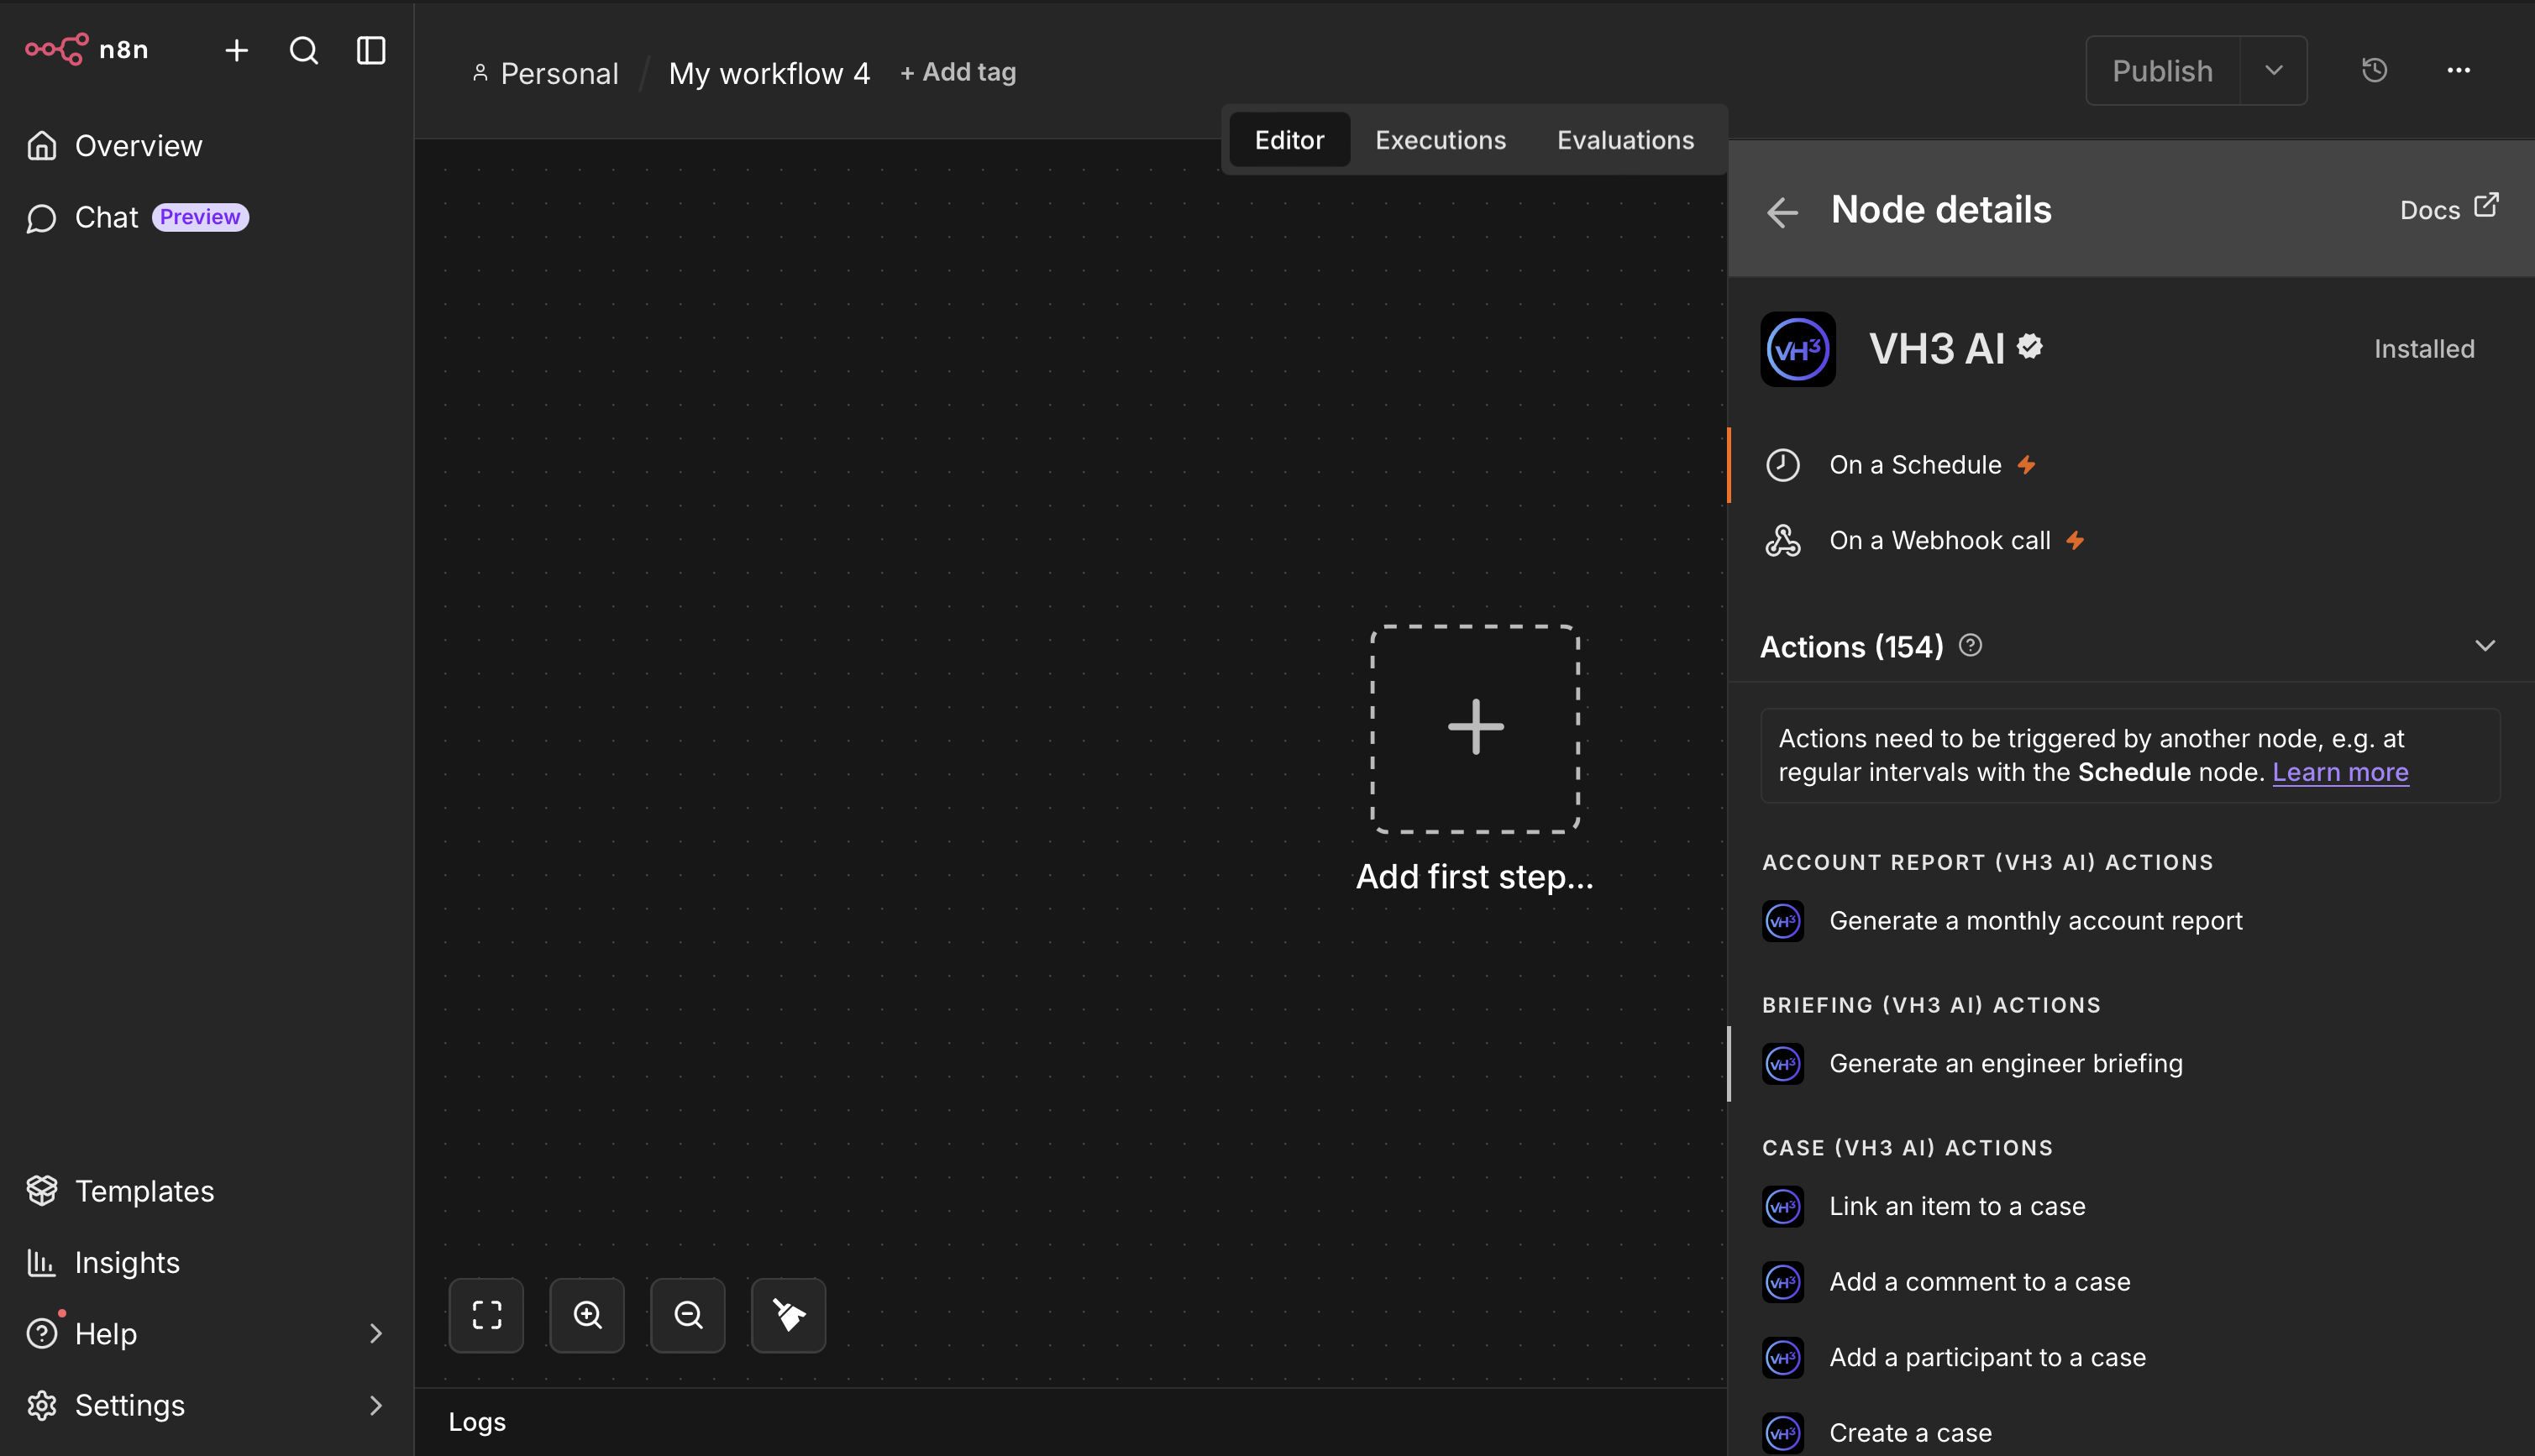
Task: Open the three-dot more options menu
Action: pos(2459,70)
